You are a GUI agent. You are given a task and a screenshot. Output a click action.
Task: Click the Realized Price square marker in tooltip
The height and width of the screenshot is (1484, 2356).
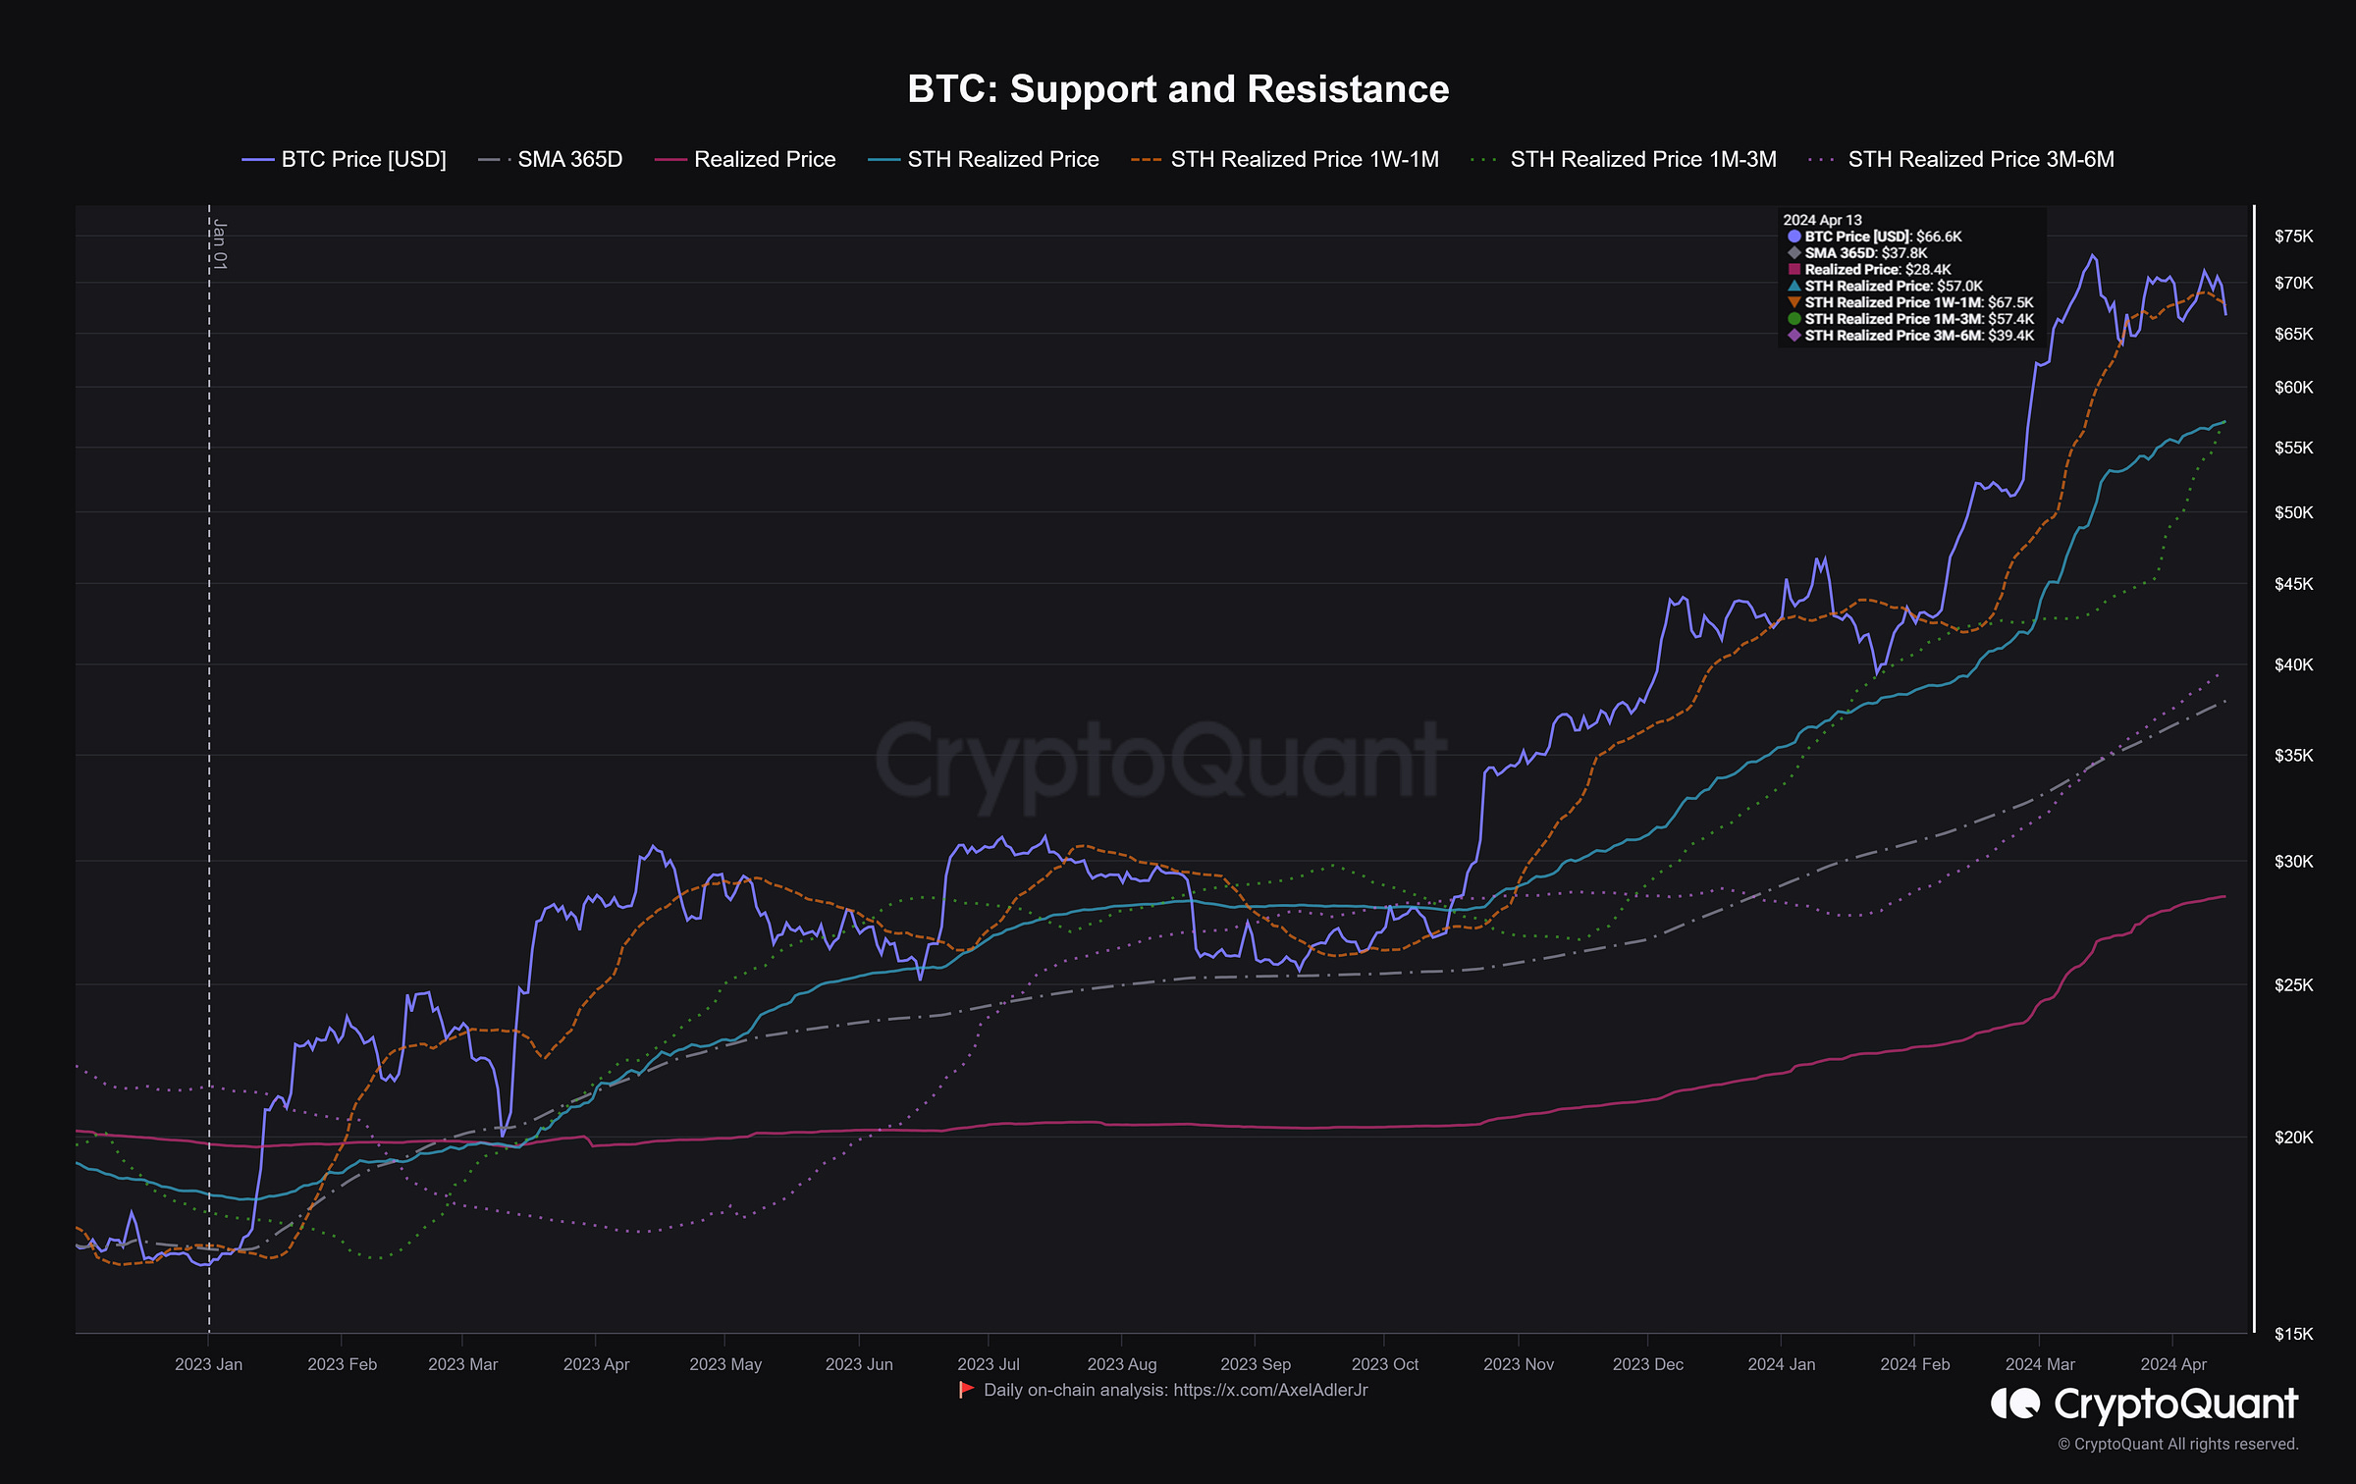coord(1794,269)
